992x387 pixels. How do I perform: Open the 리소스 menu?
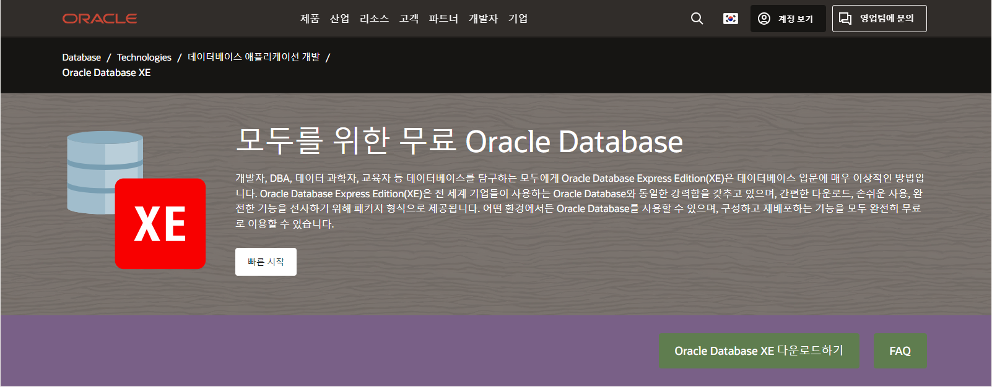coord(374,19)
